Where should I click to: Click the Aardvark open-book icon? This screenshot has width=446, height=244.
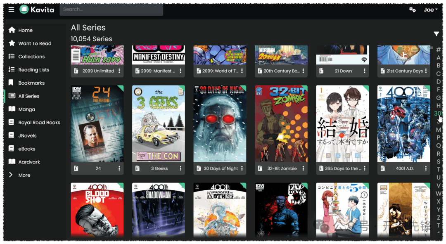point(12,162)
